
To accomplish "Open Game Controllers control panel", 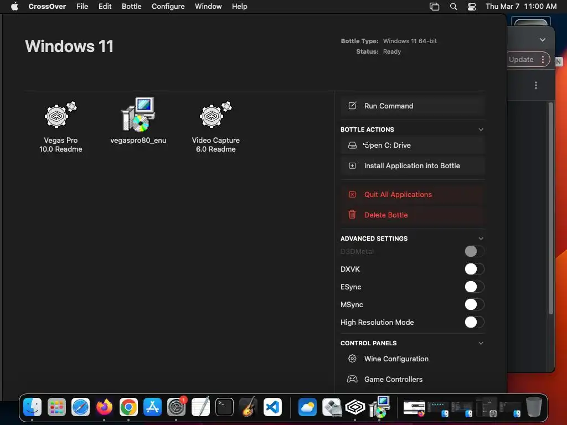I will coord(413,379).
